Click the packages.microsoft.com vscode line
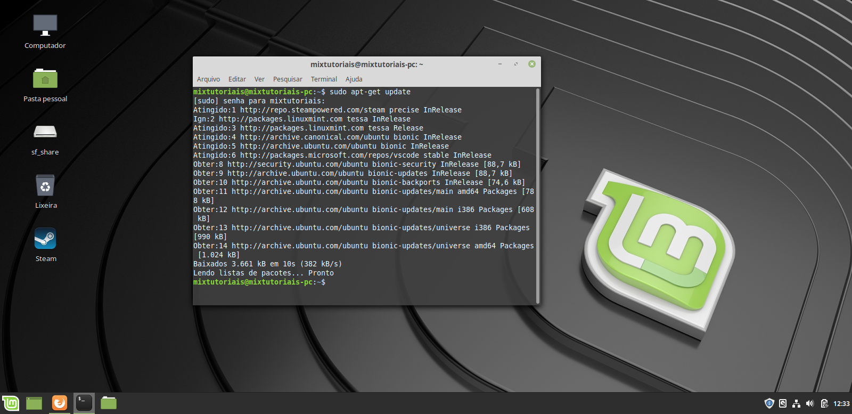Screen dimensions: 852x414 pyautogui.click(x=342, y=155)
